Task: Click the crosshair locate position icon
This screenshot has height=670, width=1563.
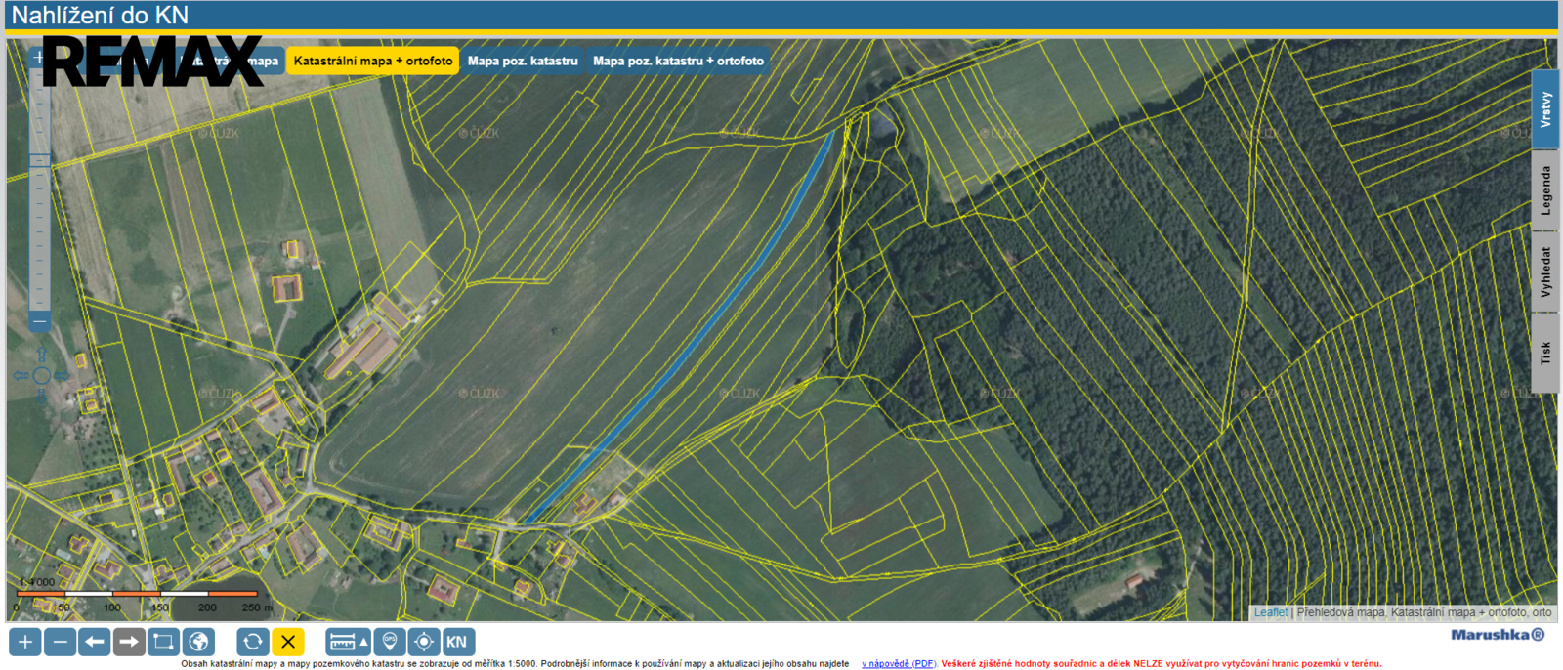Action: (x=424, y=642)
